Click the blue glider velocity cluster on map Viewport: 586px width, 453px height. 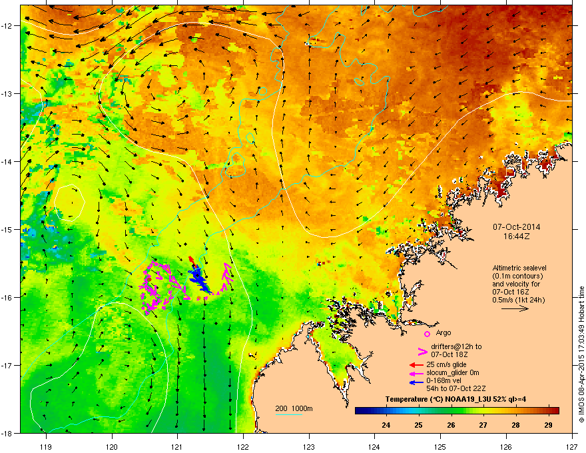click(200, 281)
